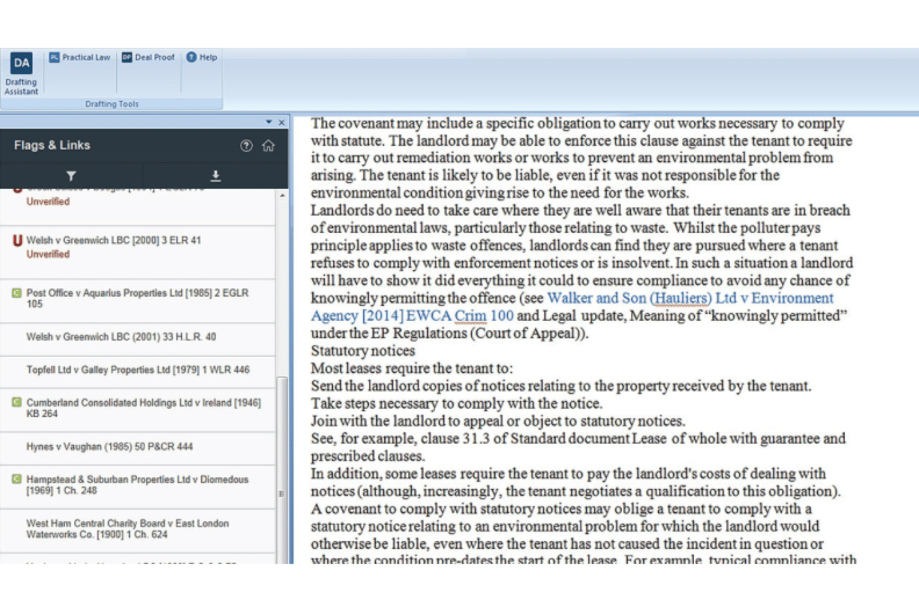Click the green flag beside Hampstead & Suburban Properties
Viewport: 919px width, 612px height.
(17, 479)
